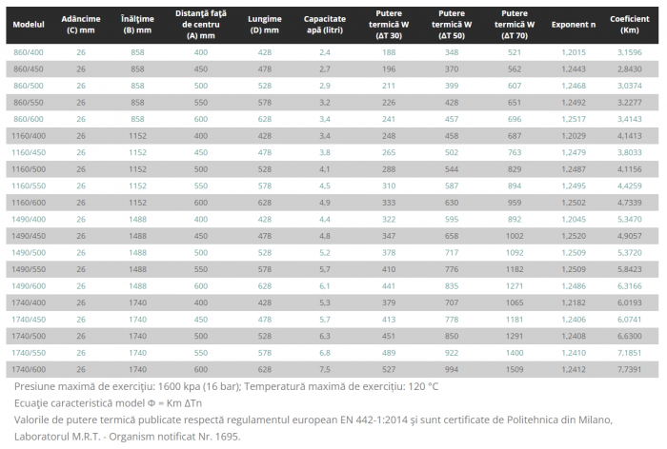Screen dimensions: 667x449
Task: Select the 1160/450 model link
Action: 30,151
